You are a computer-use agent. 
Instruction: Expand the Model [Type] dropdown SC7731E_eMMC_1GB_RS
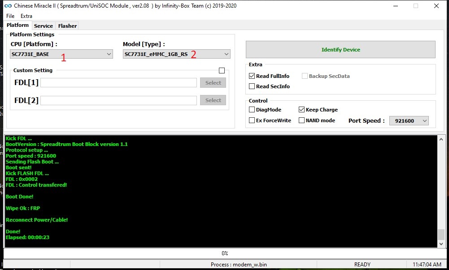click(177, 54)
